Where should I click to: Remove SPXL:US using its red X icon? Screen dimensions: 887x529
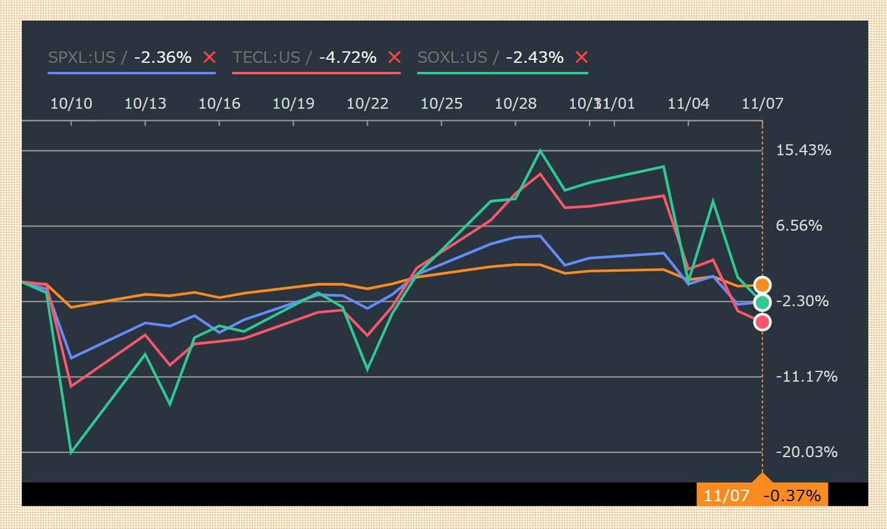(x=209, y=57)
